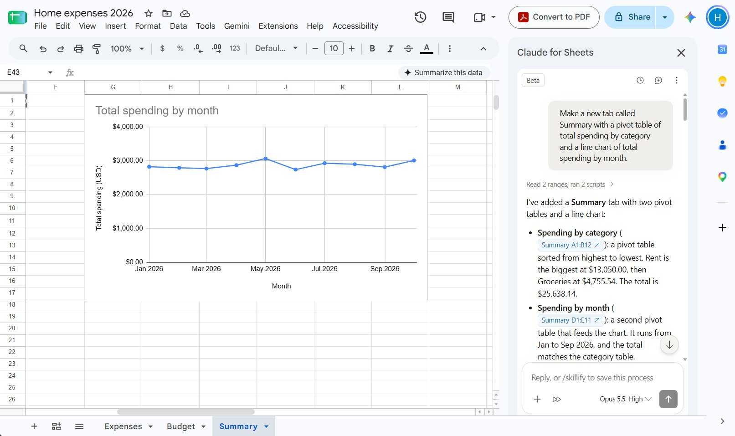Screen dimensions: 735x436
Task: Open the text color picker
Action: pyautogui.click(x=427, y=48)
